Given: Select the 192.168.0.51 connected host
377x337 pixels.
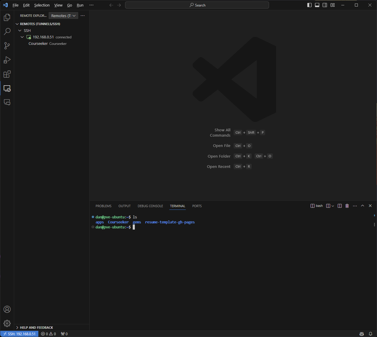Looking at the screenshot, I should tap(52, 37).
